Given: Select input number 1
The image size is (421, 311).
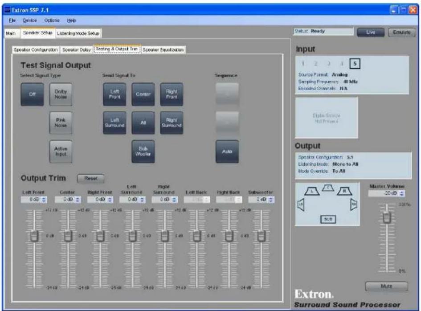Looking at the screenshot, I should tap(303, 64).
